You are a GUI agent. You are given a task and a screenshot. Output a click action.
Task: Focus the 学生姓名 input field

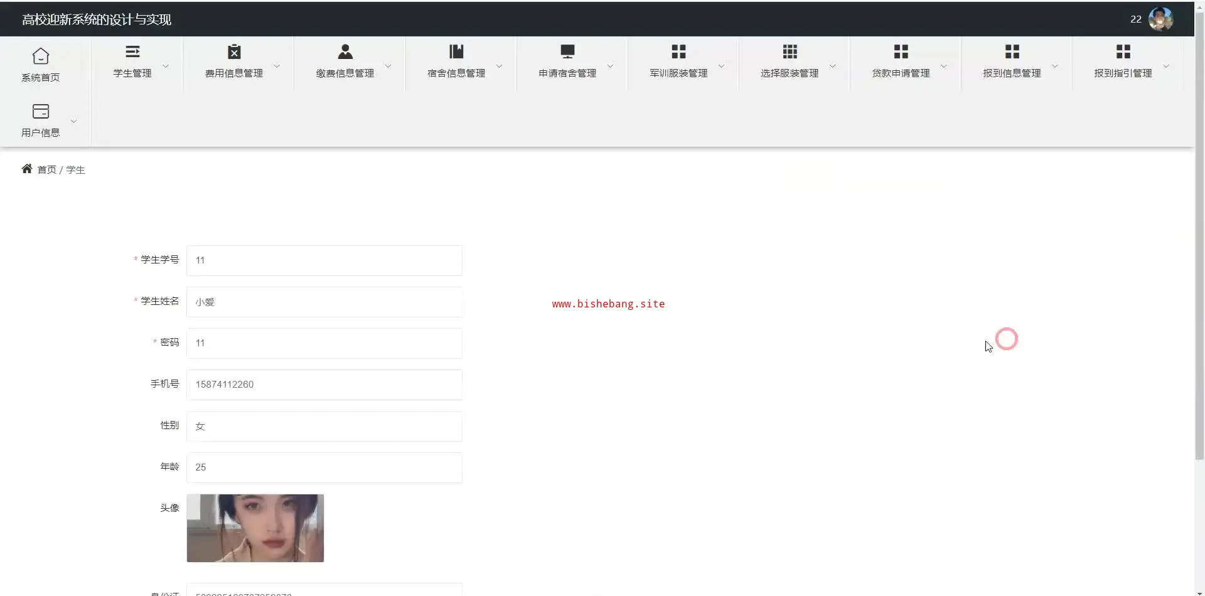[324, 302]
